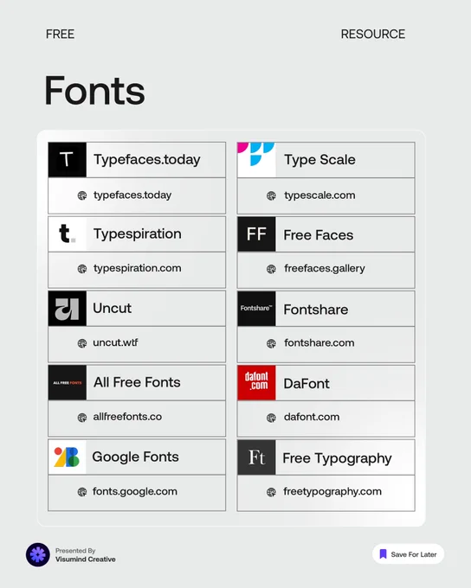Click the Visumind Creative name text

pos(86,559)
